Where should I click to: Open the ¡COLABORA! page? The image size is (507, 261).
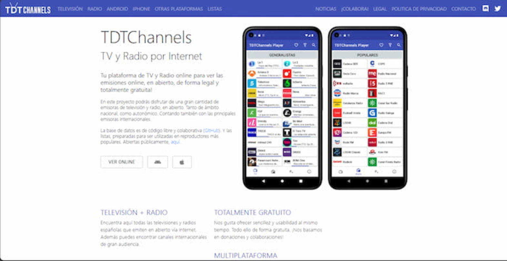click(x=355, y=9)
